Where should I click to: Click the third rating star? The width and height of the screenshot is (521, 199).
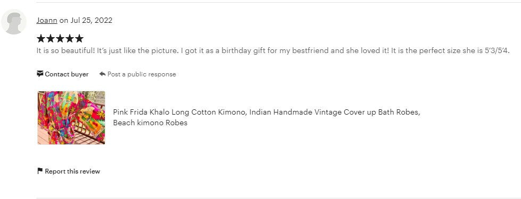60,38
